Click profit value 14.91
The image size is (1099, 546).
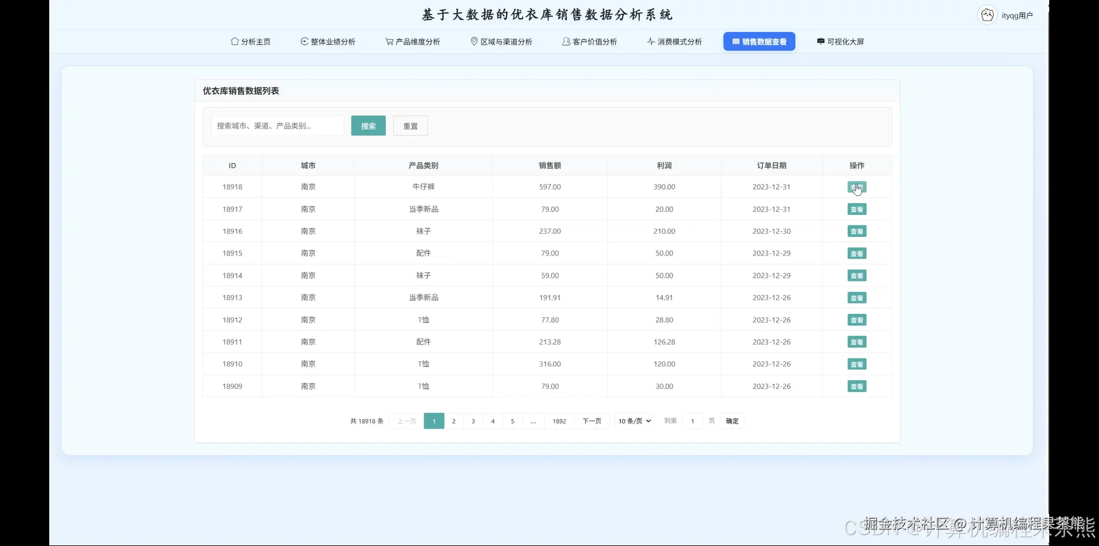pyautogui.click(x=664, y=298)
